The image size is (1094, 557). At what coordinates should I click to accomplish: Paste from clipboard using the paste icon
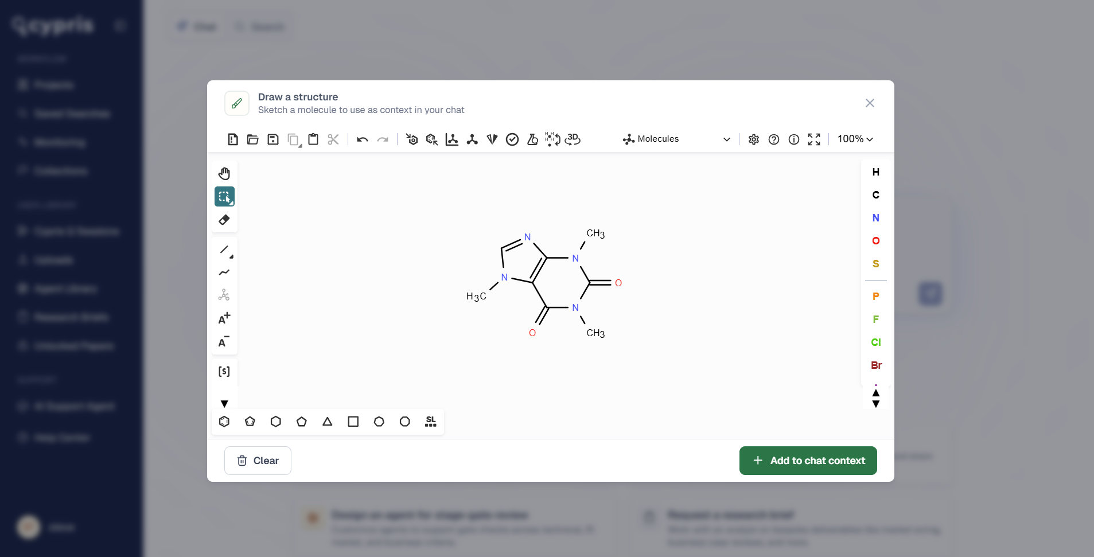(x=313, y=139)
